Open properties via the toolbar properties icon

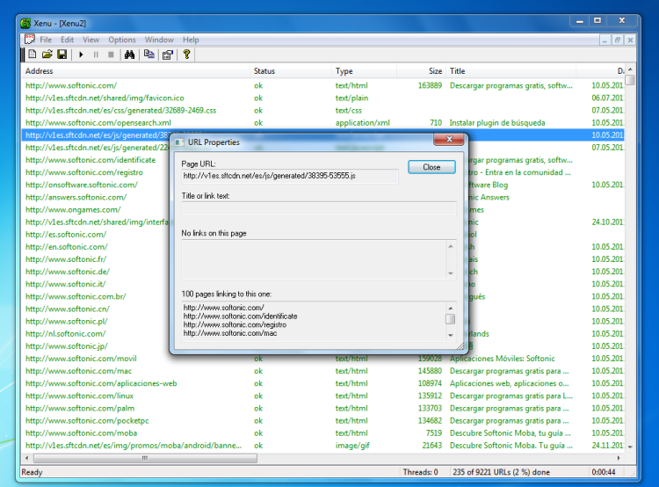tap(168, 55)
